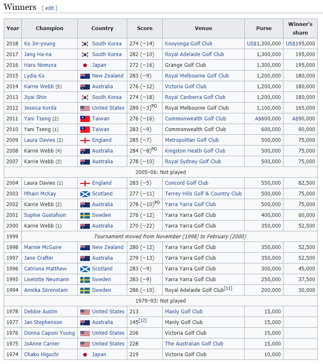
Task: Open Kooyonga Golf Club venue link
Action: 188,44
